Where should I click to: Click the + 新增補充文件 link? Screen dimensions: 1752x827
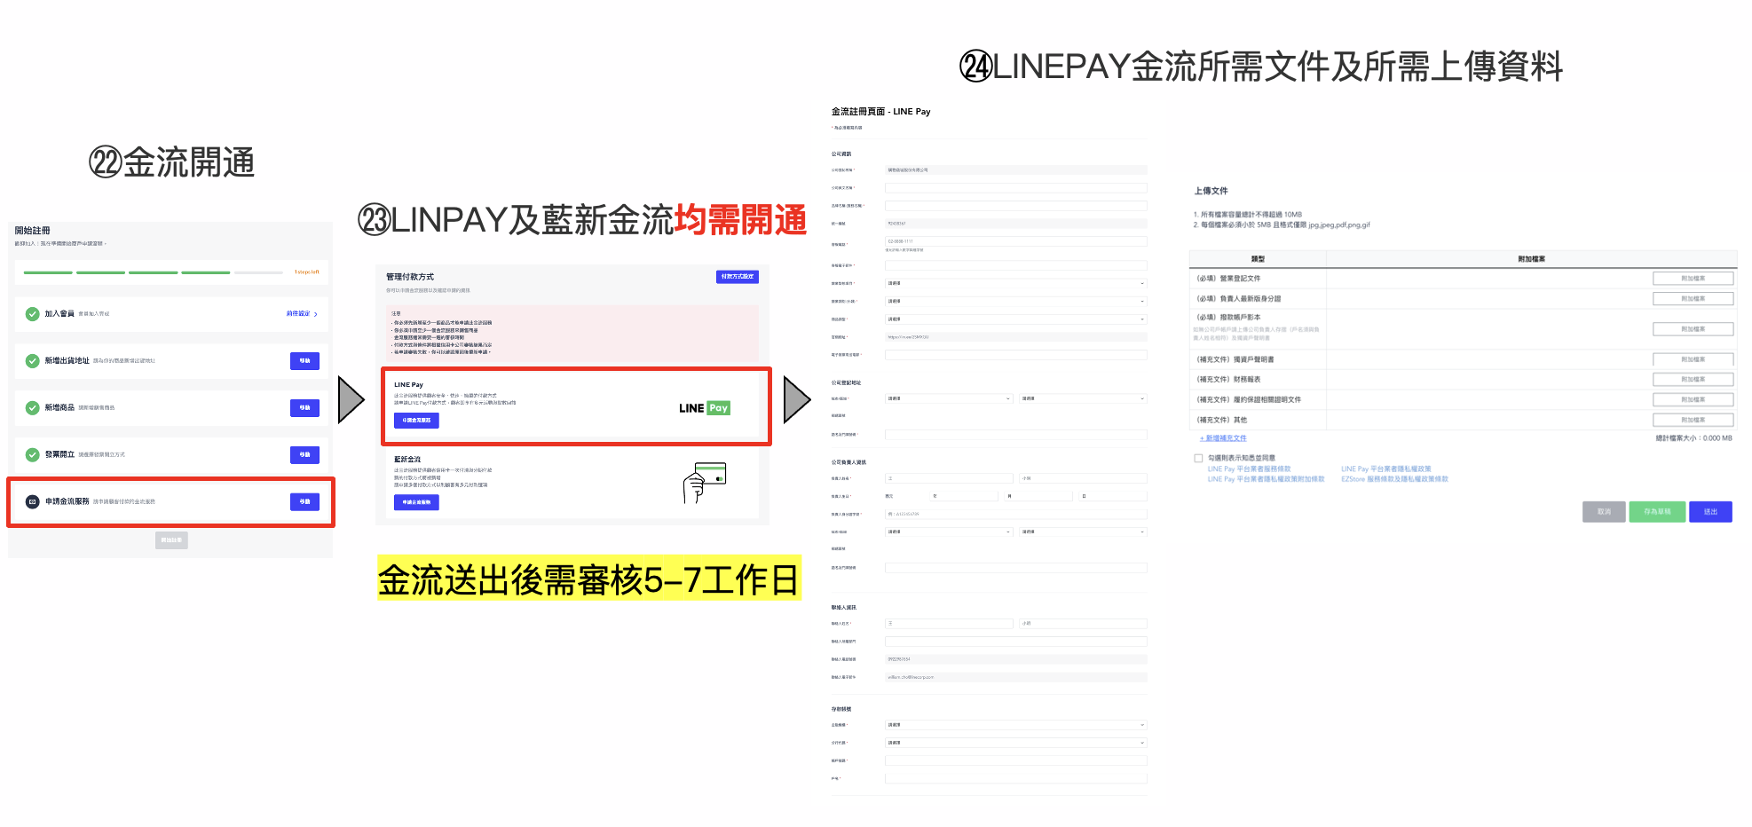coord(1223,438)
